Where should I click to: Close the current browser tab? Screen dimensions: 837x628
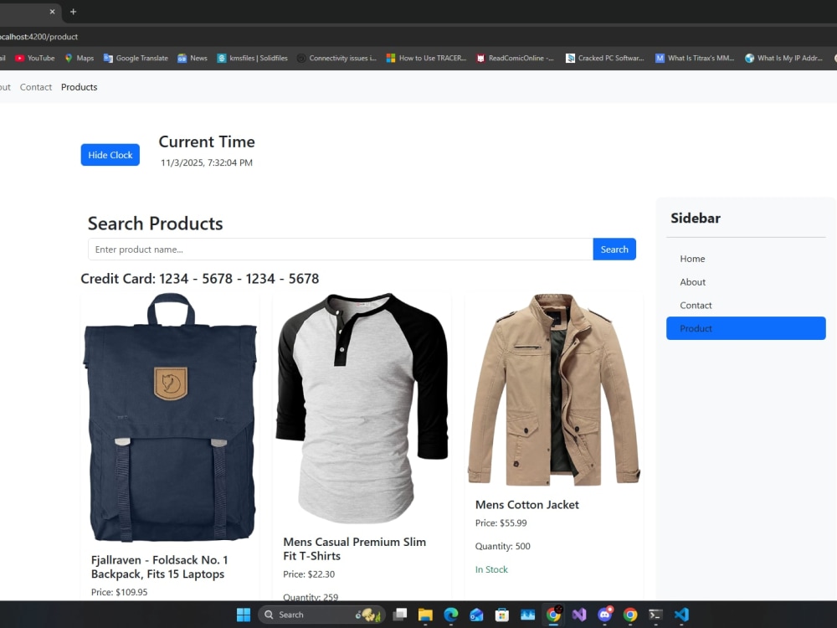(x=52, y=11)
